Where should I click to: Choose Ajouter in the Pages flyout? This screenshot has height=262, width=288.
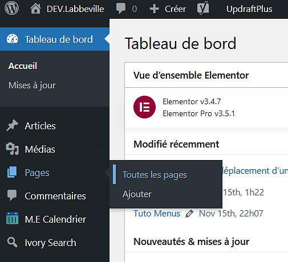pyautogui.click(x=137, y=194)
